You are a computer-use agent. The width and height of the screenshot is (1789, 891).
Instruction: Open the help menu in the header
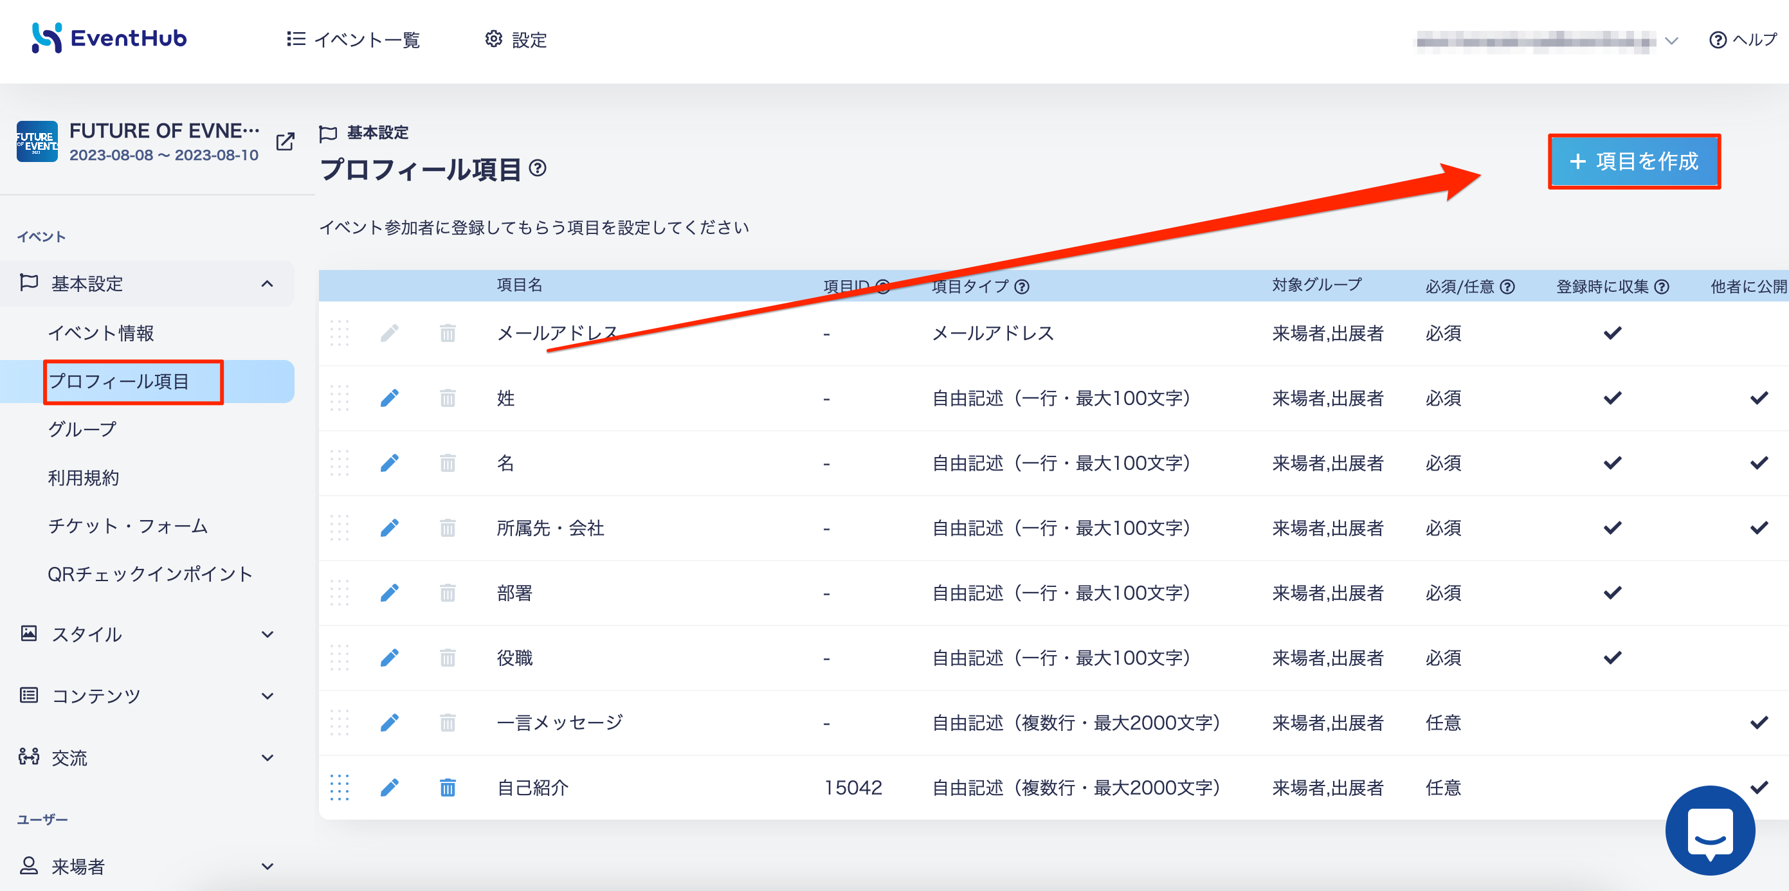coord(1743,40)
